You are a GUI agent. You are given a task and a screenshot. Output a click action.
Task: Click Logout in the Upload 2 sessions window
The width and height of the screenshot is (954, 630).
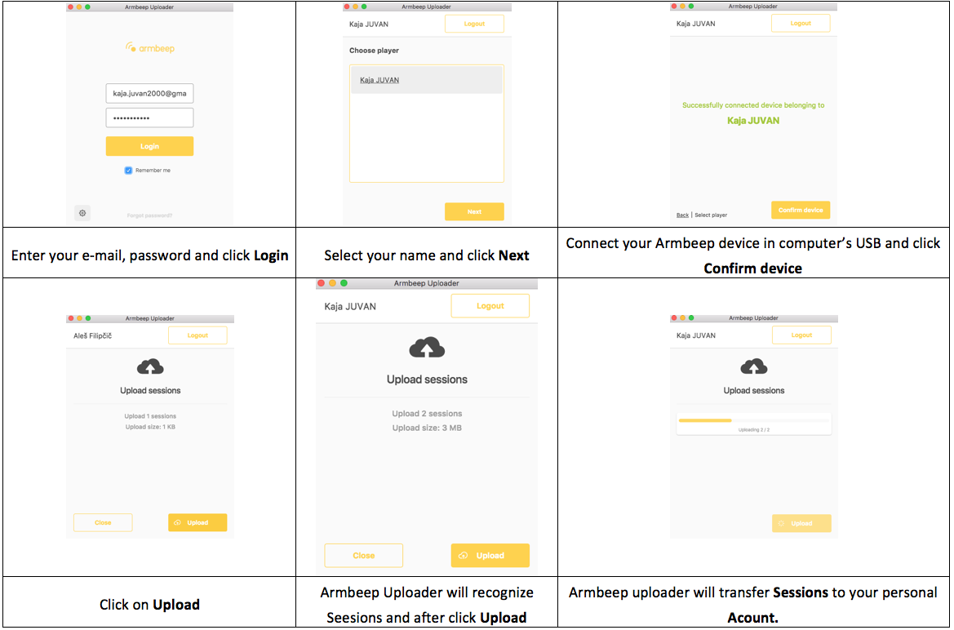click(490, 305)
